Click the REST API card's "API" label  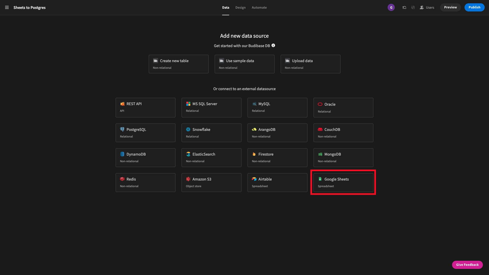122,111
